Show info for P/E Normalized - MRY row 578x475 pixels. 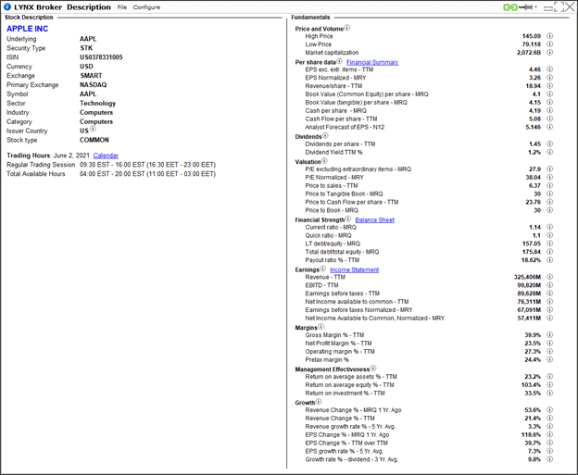click(549, 177)
